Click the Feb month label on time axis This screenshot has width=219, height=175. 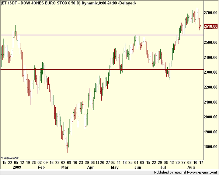(41, 167)
